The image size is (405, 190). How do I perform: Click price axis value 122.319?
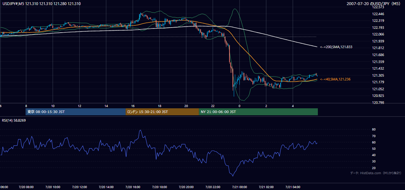pyautogui.click(x=378, y=21)
